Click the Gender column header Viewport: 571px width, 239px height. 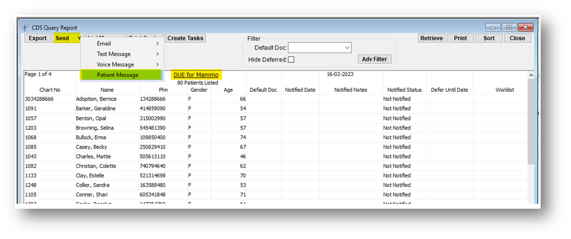coord(199,90)
